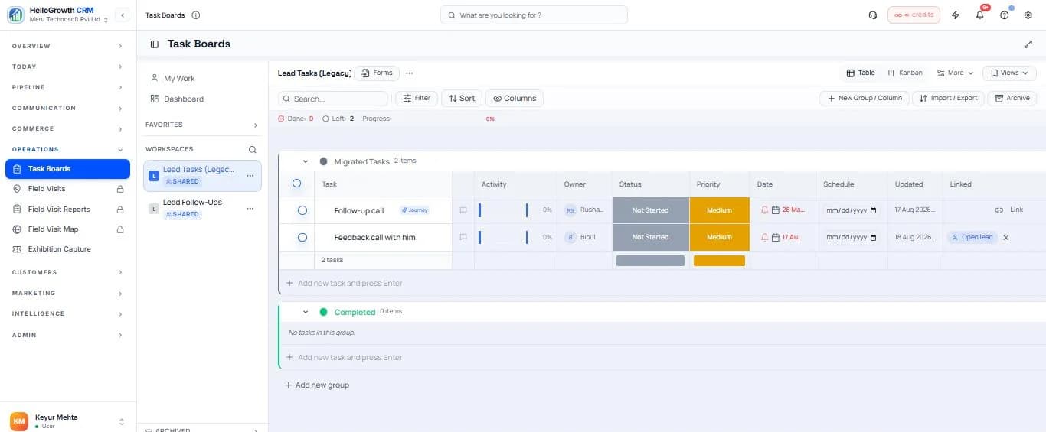The width and height of the screenshot is (1046, 432).
Task: Expand the FAVORITES section
Action: pyautogui.click(x=202, y=125)
